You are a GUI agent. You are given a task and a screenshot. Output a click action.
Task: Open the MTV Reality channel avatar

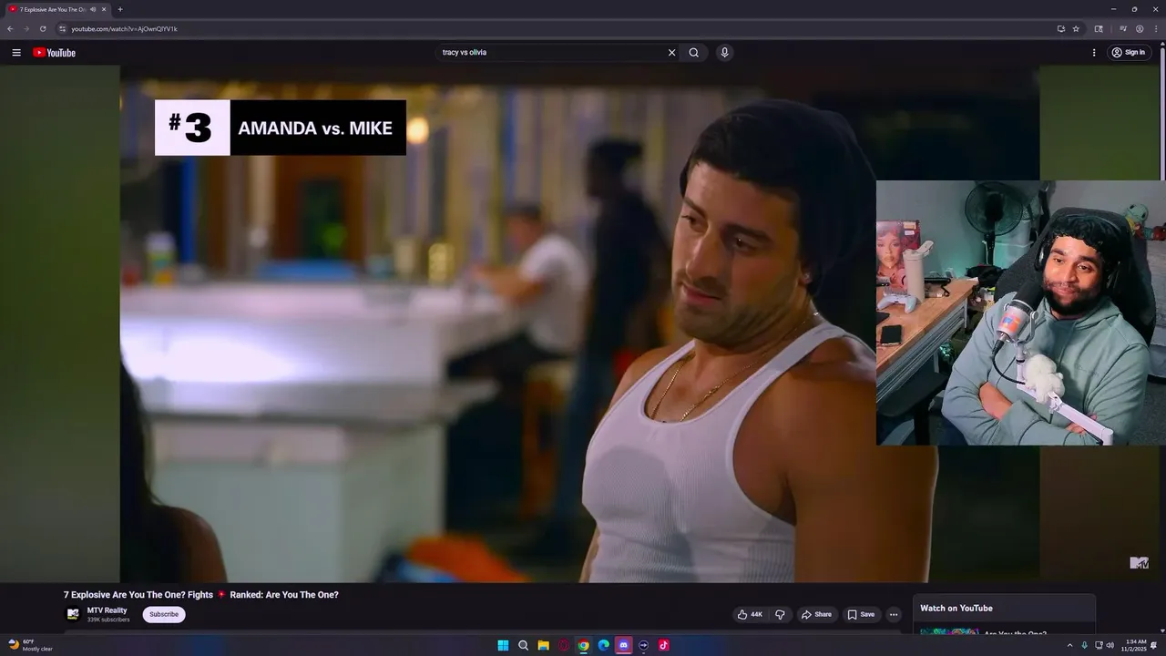[73, 614]
